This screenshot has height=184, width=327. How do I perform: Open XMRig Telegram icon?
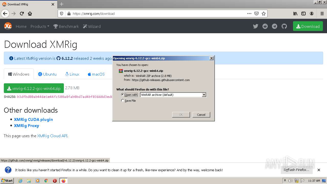274,26
